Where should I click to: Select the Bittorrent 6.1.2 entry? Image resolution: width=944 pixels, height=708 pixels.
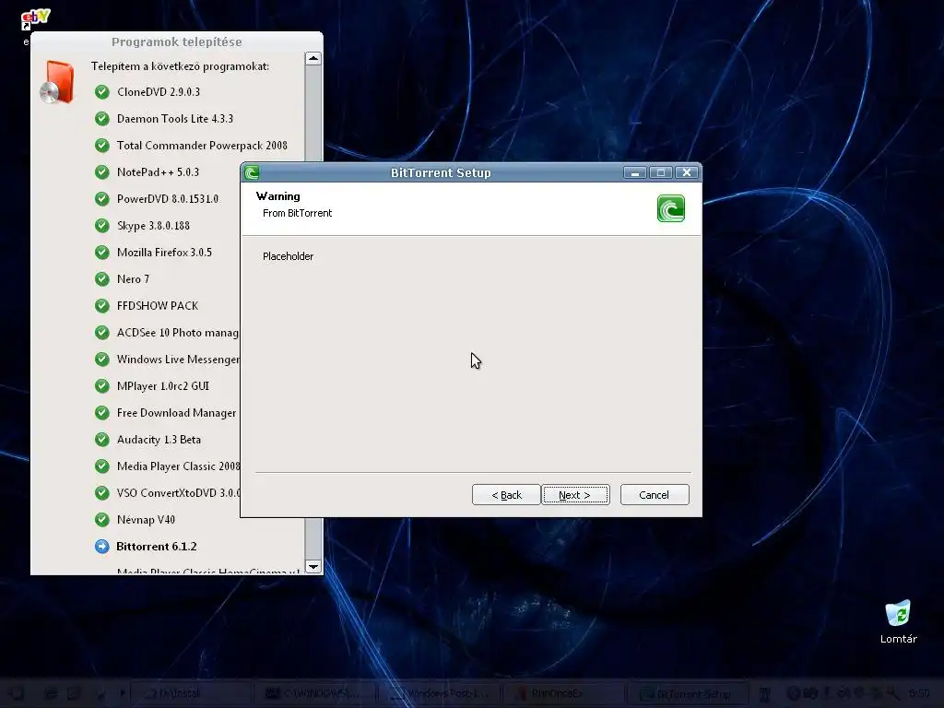click(x=157, y=546)
